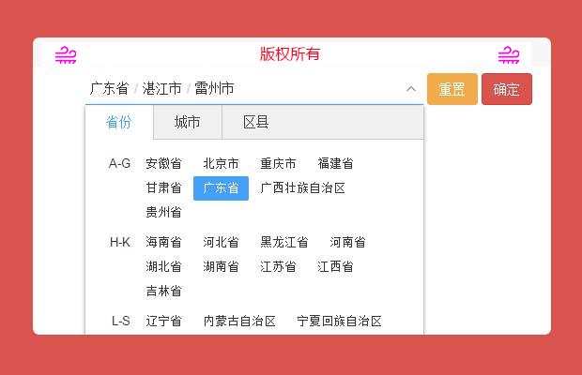Select the highlighted 广东省 option
The image size is (582, 375).
221,187
